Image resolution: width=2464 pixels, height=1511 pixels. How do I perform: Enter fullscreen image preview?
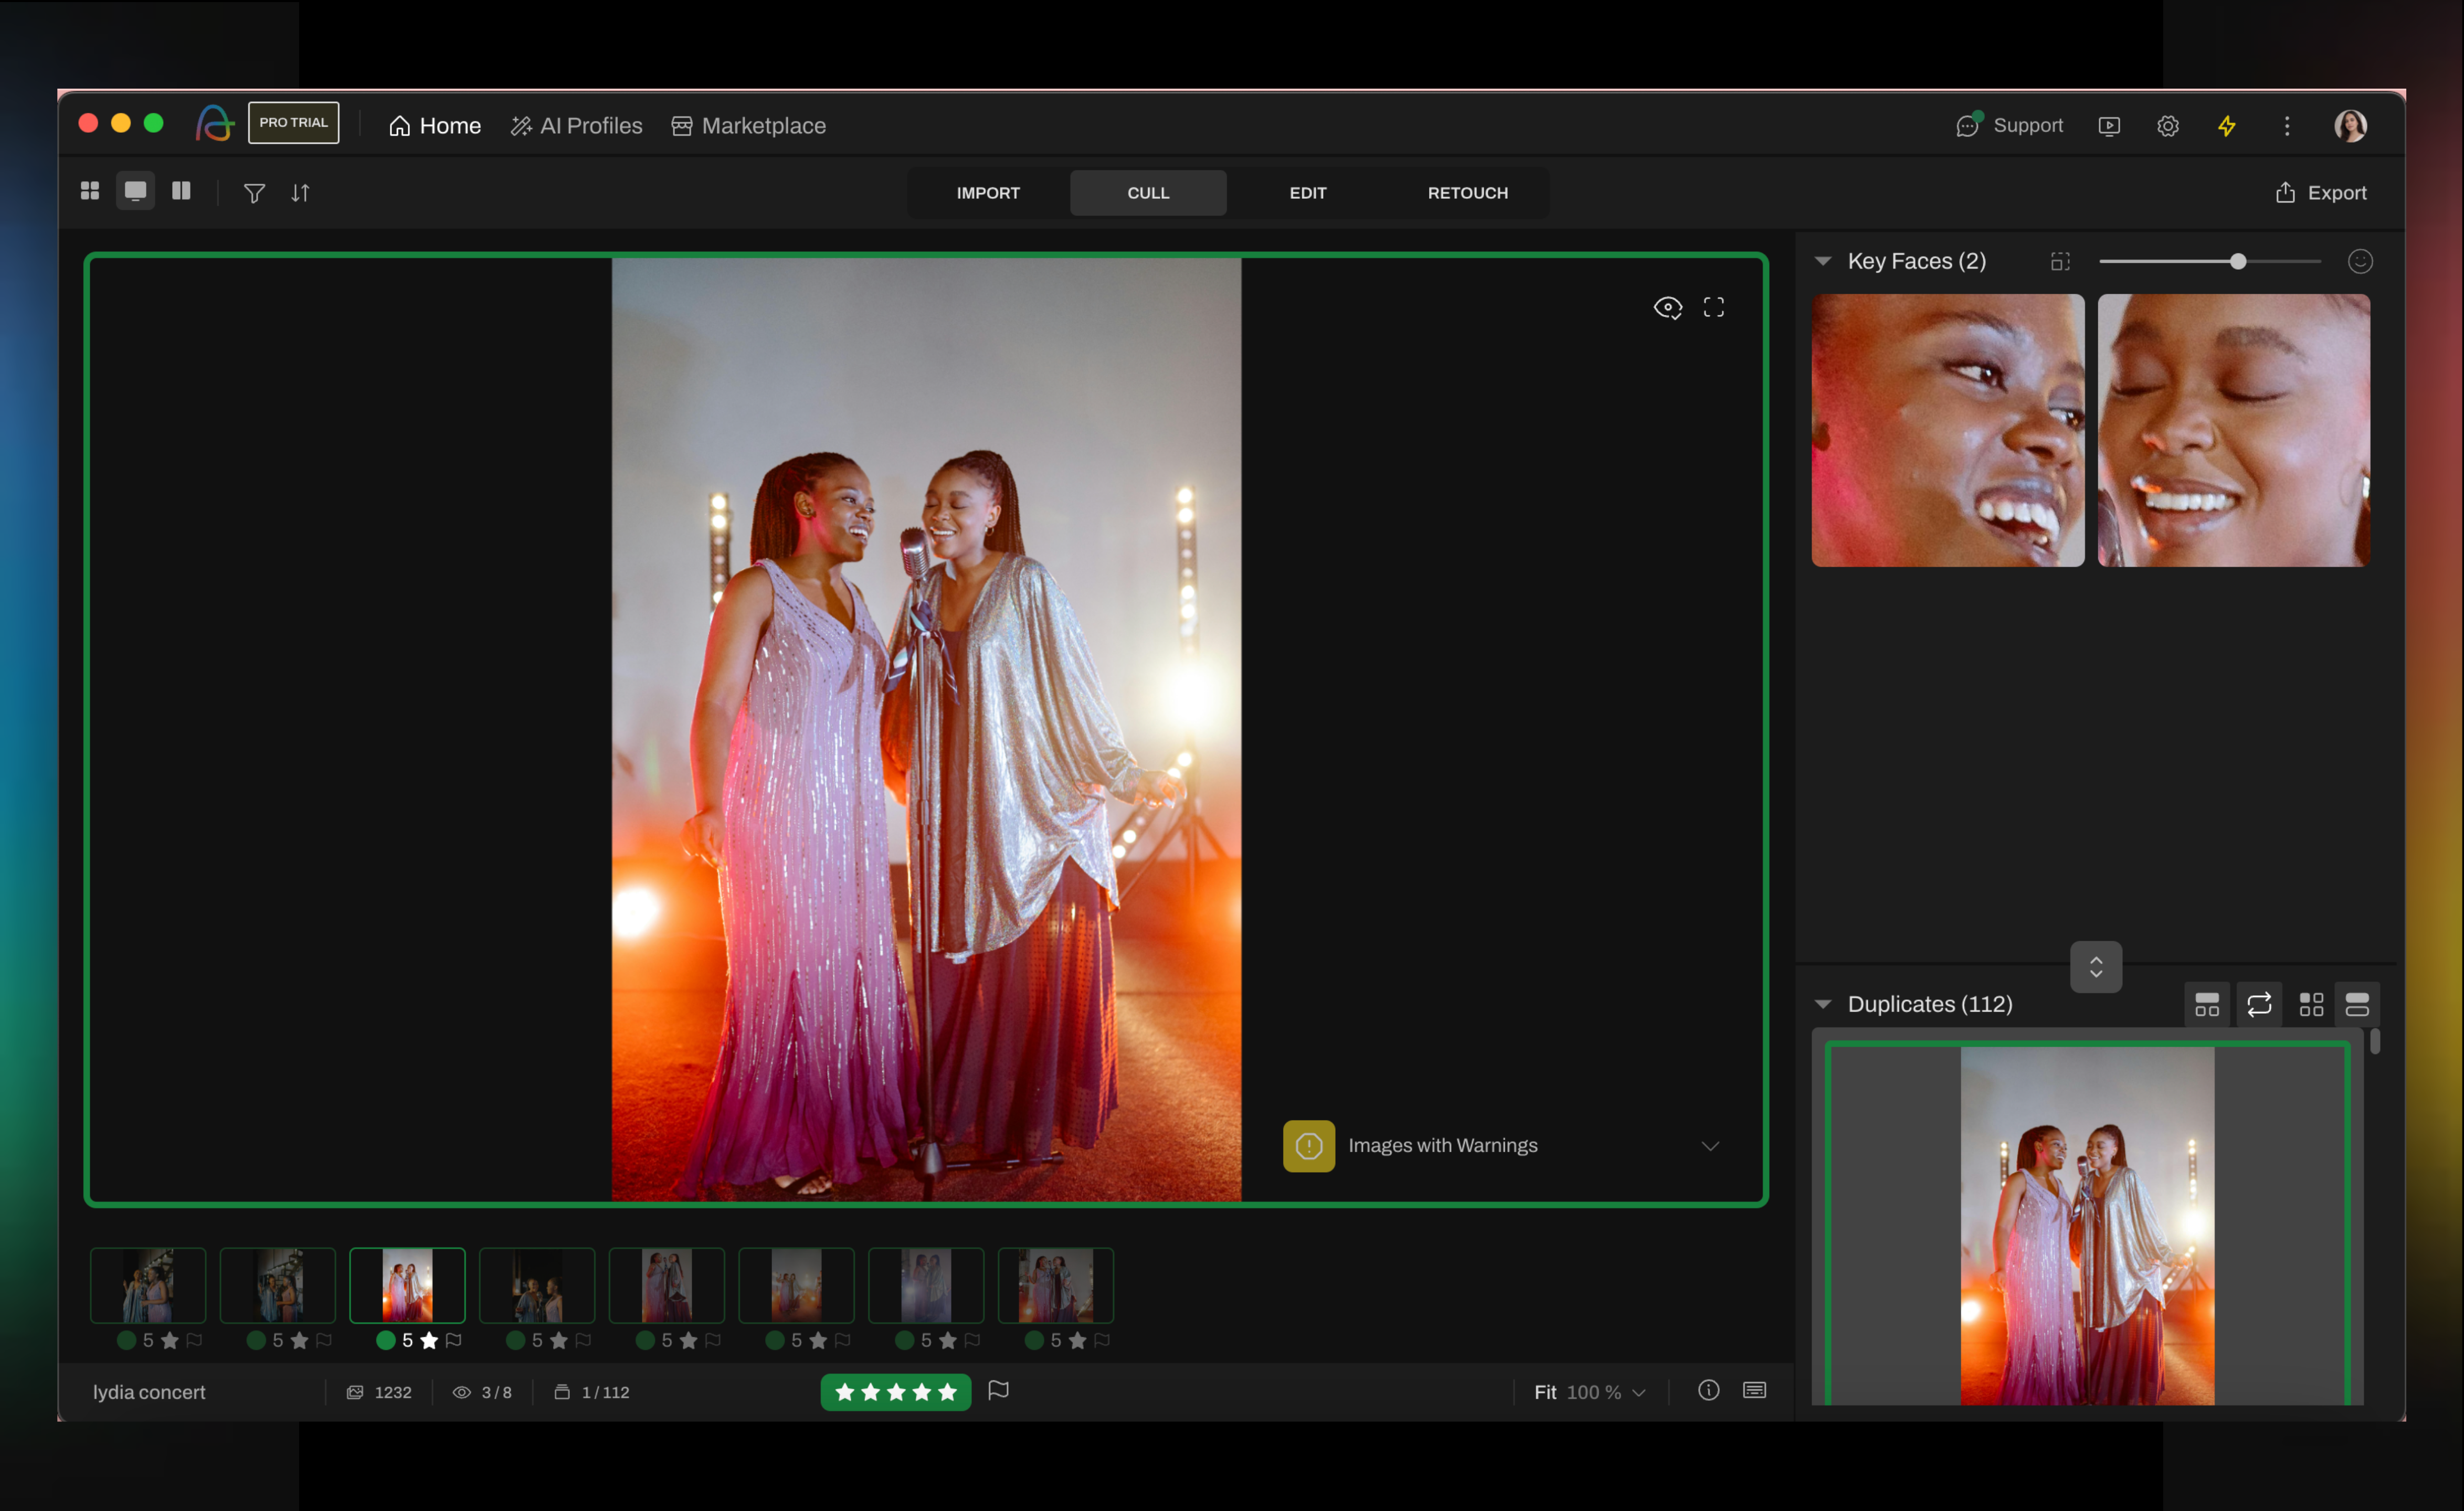(1713, 307)
